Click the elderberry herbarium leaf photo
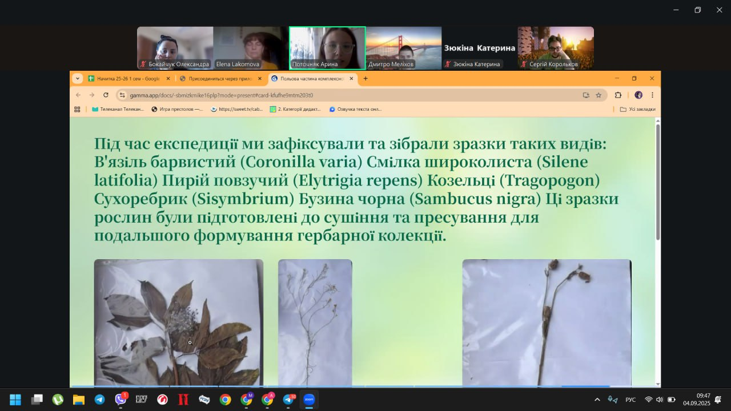The height and width of the screenshot is (411, 731). coord(178,323)
